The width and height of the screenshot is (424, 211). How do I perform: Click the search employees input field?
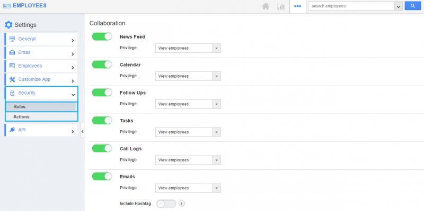click(x=351, y=6)
